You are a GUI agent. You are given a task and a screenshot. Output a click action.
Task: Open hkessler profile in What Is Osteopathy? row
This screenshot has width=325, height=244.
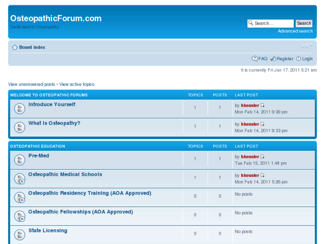(250, 124)
